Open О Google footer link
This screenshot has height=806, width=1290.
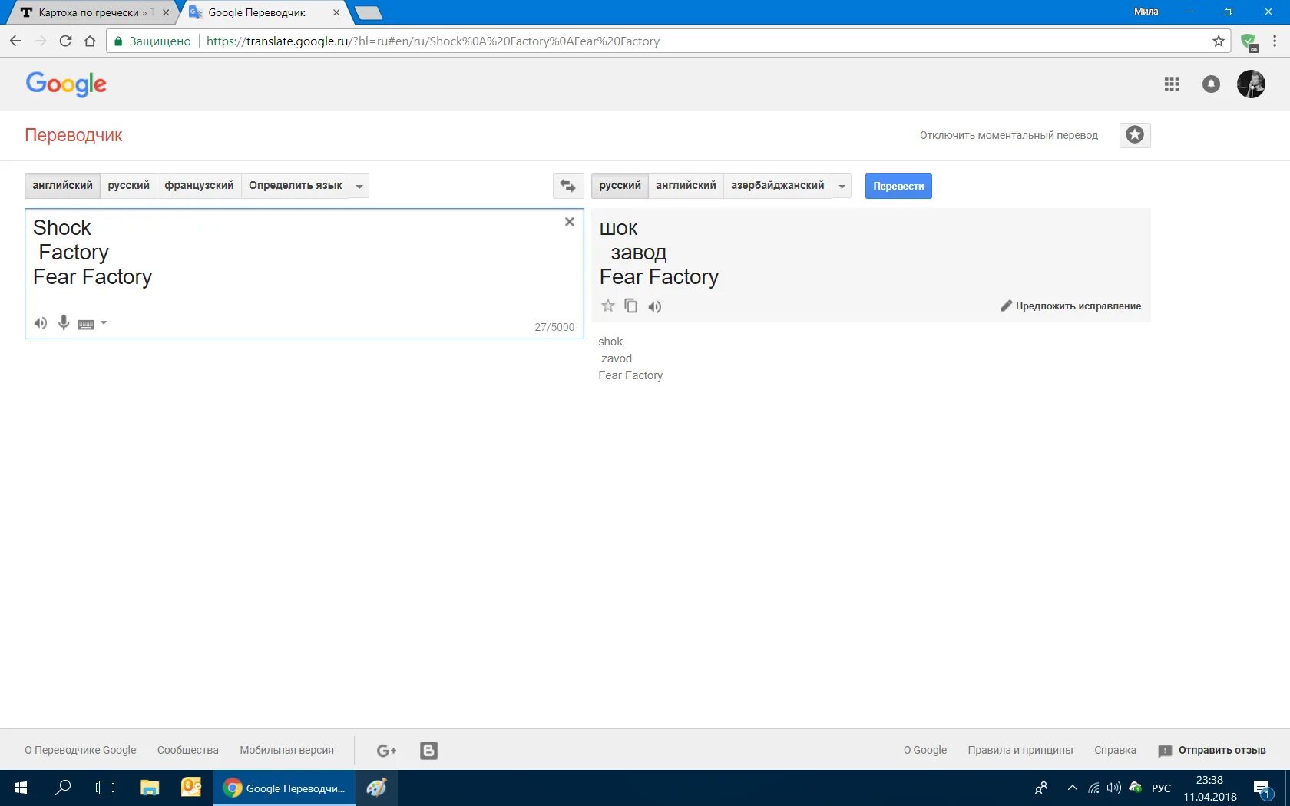(925, 750)
